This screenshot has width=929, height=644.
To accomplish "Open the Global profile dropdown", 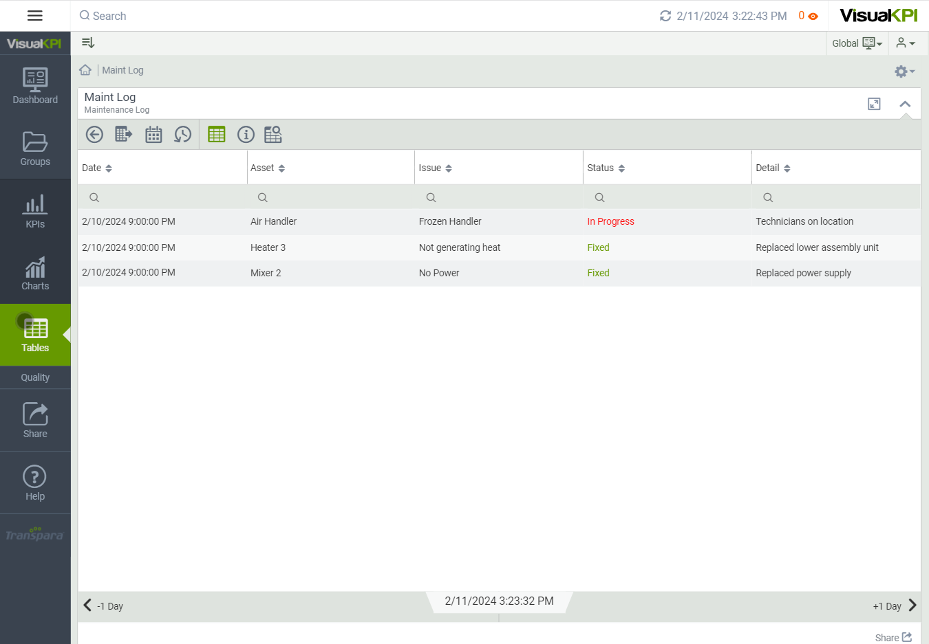I will coord(857,43).
